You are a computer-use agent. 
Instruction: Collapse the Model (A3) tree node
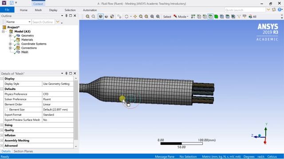pos(3,31)
